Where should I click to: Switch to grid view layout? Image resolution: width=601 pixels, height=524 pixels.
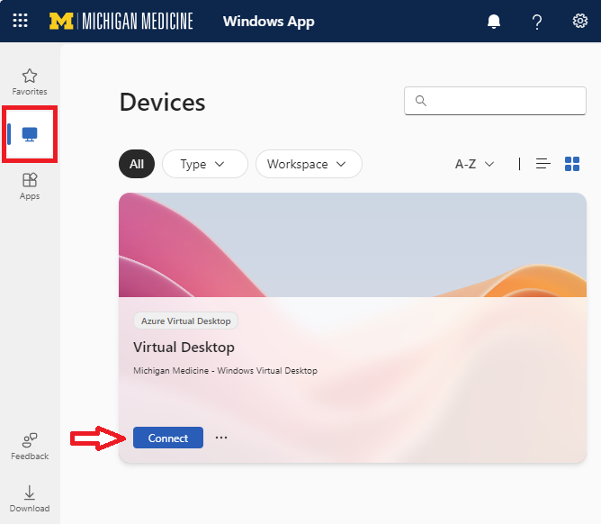click(572, 164)
